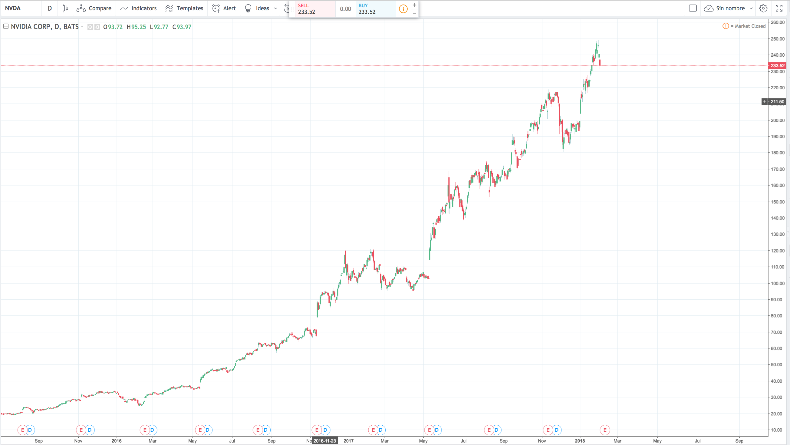Viewport: 790px width, 445px height.
Task: Click the 2017 time axis label
Action: pyautogui.click(x=348, y=441)
